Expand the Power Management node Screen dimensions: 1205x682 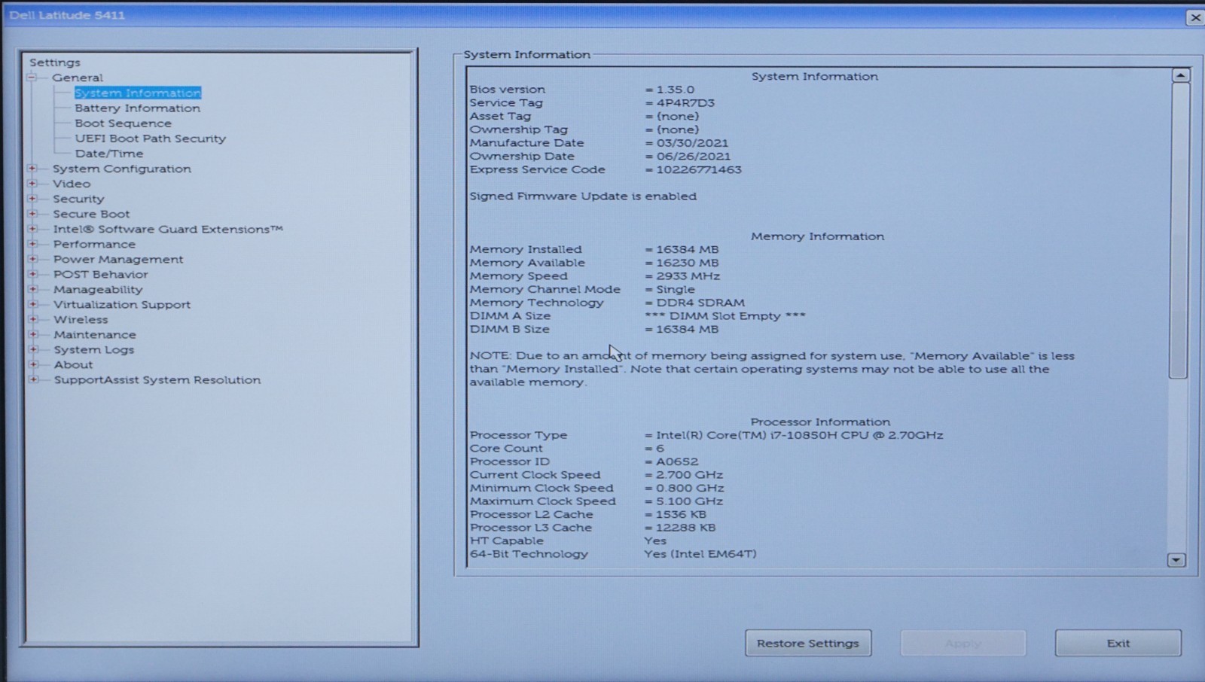tap(32, 259)
